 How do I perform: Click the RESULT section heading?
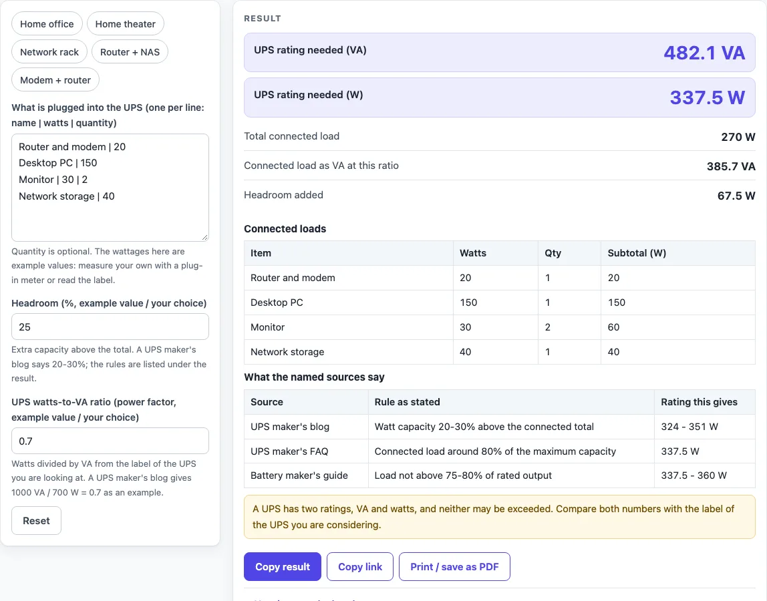[x=263, y=19]
